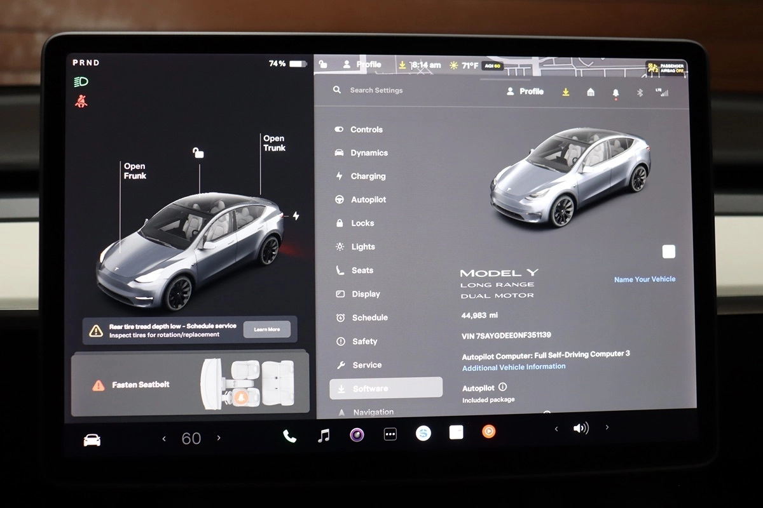Image resolution: width=763 pixels, height=508 pixels.
Task: Open the Music app
Action: point(324,436)
